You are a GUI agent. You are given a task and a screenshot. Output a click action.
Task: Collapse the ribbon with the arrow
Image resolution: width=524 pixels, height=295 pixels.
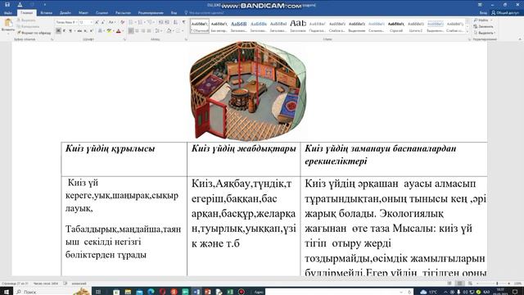tap(520, 39)
